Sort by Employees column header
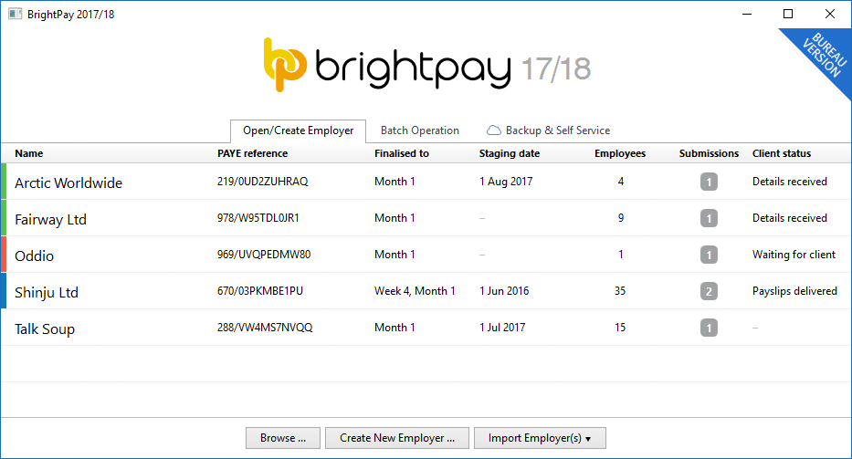Screen dimensions: 852x459 tap(620, 153)
